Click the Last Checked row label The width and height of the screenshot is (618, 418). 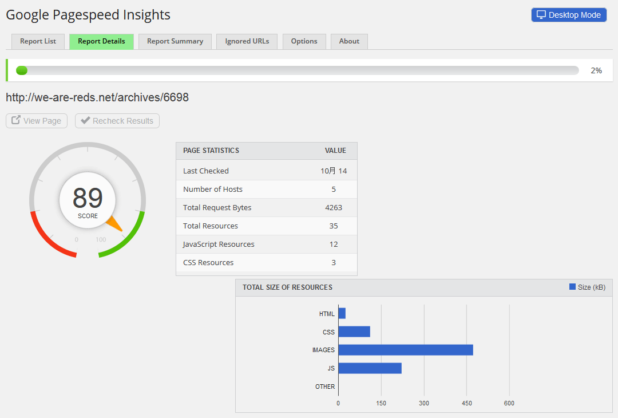pos(206,171)
